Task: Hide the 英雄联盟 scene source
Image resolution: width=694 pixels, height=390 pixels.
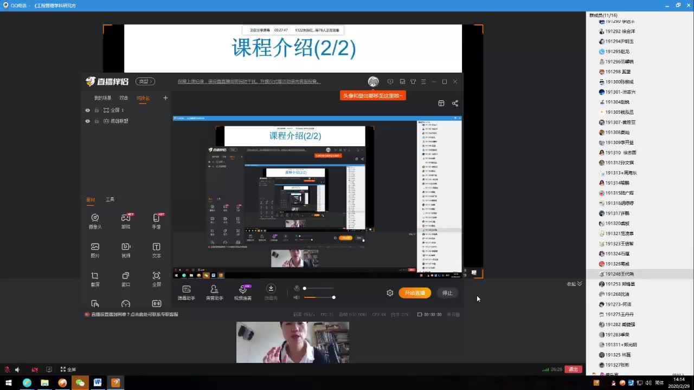Action: click(x=87, y=121)
